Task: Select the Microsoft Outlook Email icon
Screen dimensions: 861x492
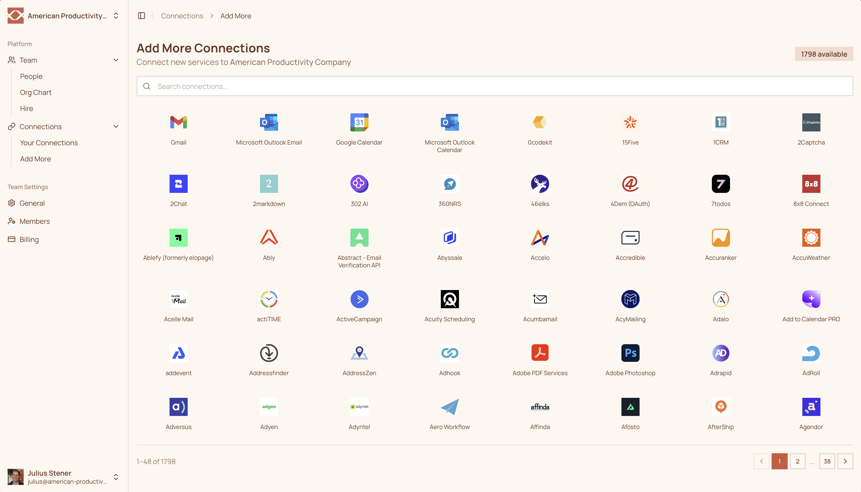Action: [269, 122]
